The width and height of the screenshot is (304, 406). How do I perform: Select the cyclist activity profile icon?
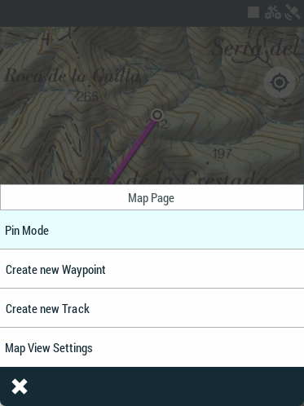coord(273,12)
